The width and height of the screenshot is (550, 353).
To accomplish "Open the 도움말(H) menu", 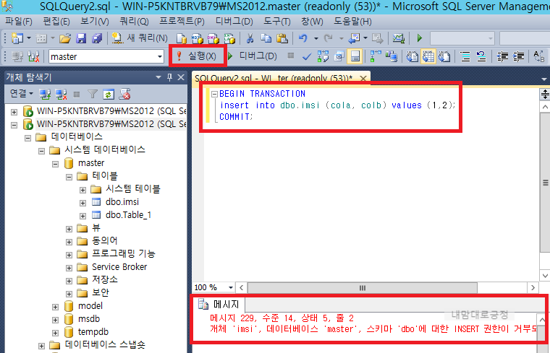I will pyautogui.click(x=352, y=22).
